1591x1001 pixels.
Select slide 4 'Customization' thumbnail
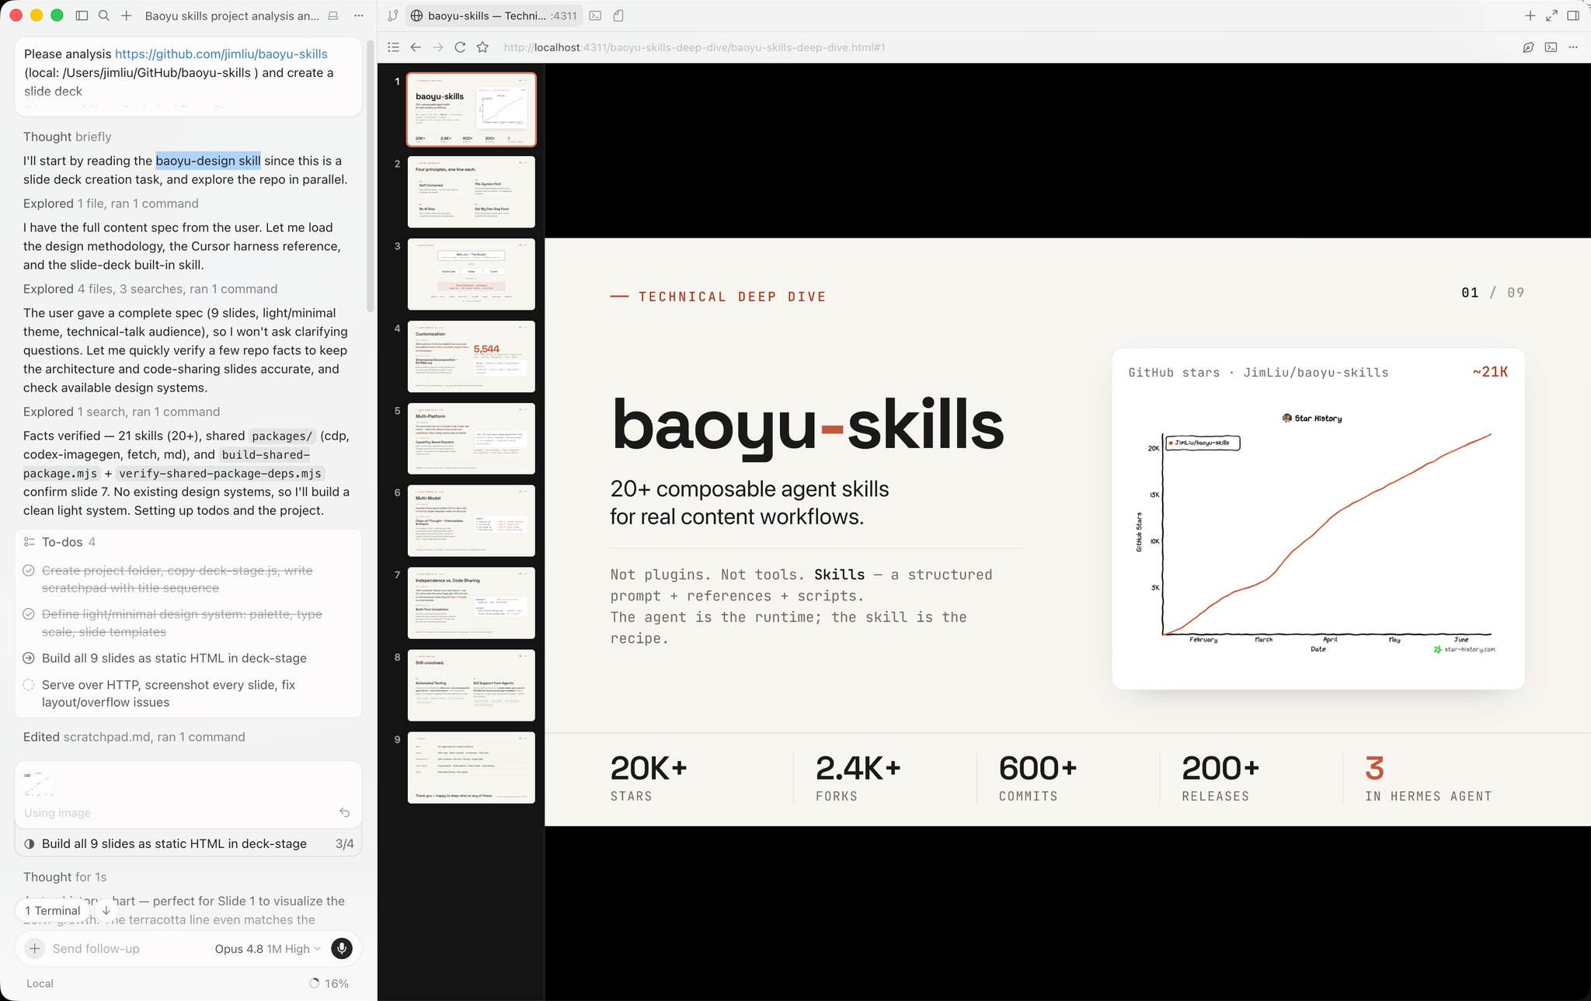(471, 356)
